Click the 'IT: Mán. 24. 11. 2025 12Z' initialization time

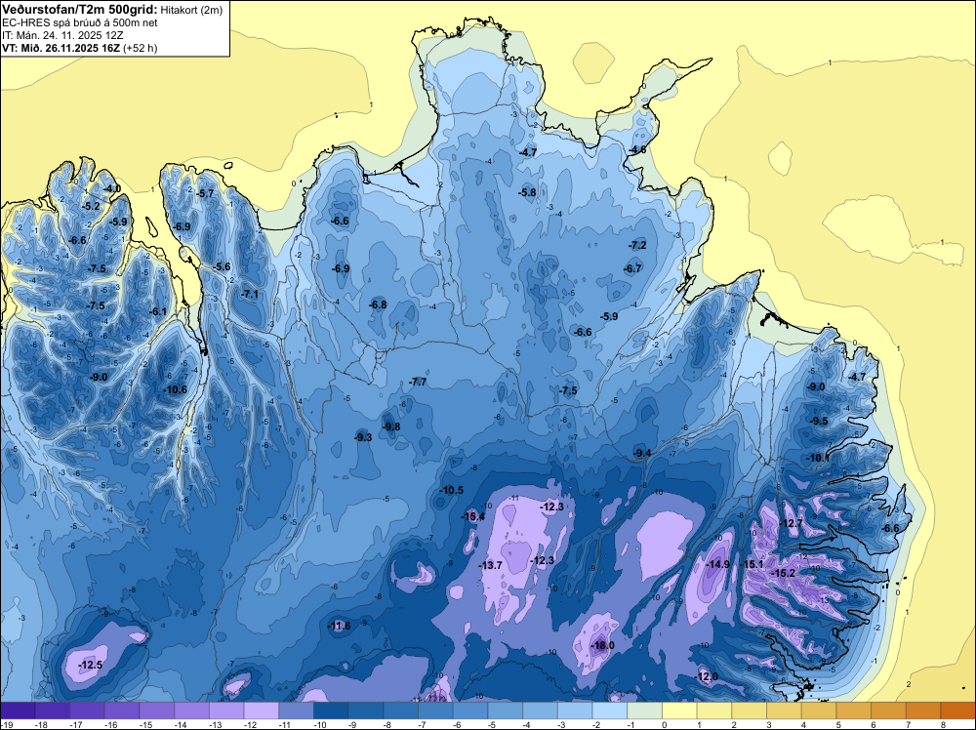[x=62, y=35]
